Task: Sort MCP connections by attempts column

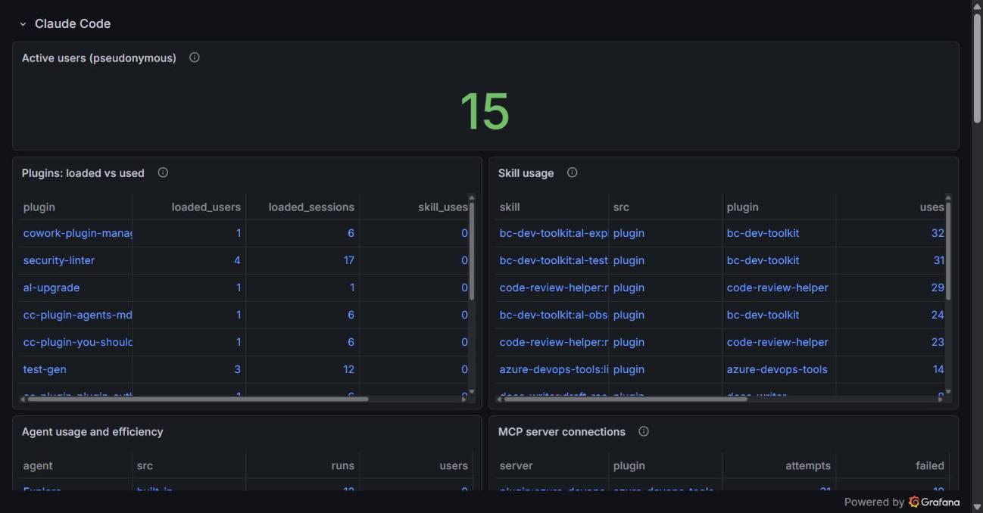Action: click(808, 466)
